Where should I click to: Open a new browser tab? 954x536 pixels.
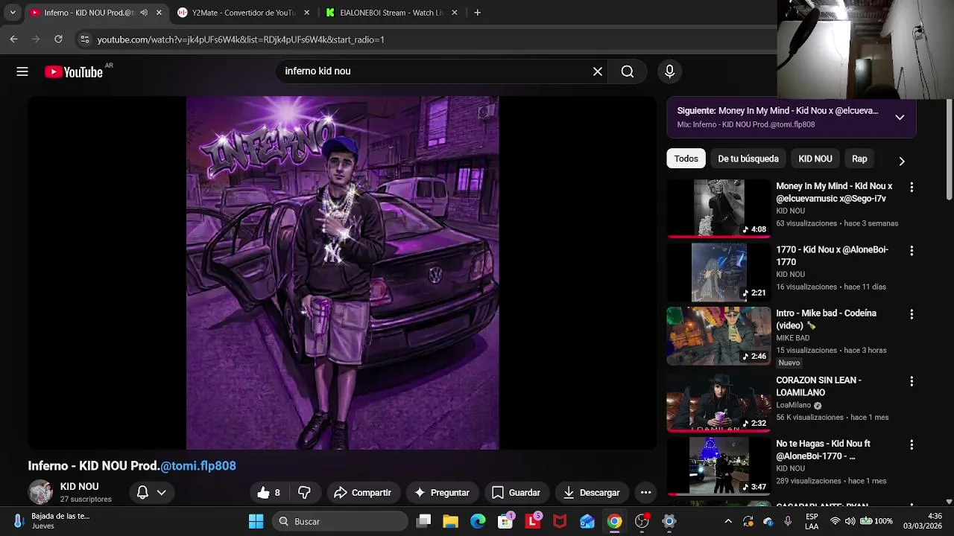[477, 13]
